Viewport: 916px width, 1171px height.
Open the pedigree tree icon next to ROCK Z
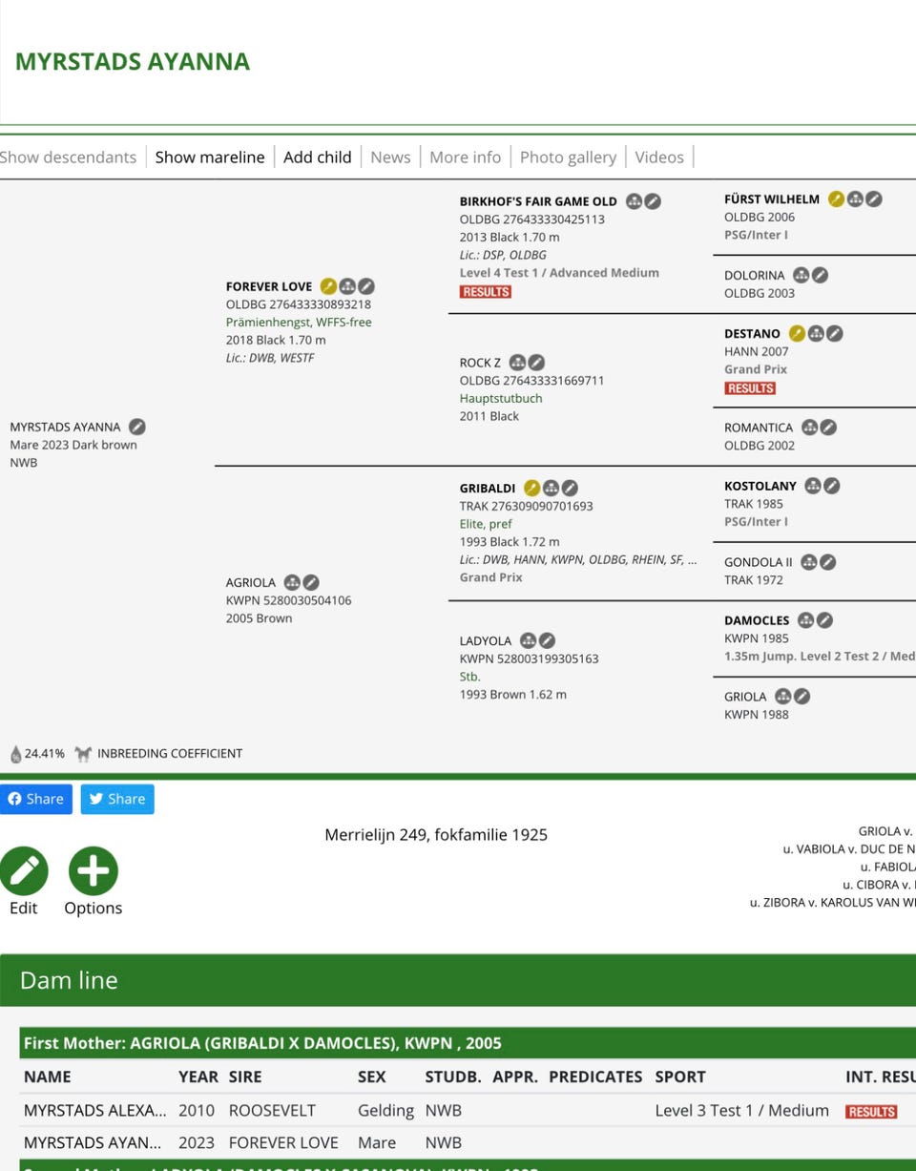tap(517, 362)
